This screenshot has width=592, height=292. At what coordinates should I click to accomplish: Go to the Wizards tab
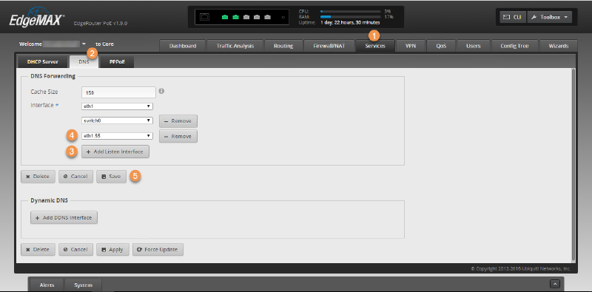(559, 46)
